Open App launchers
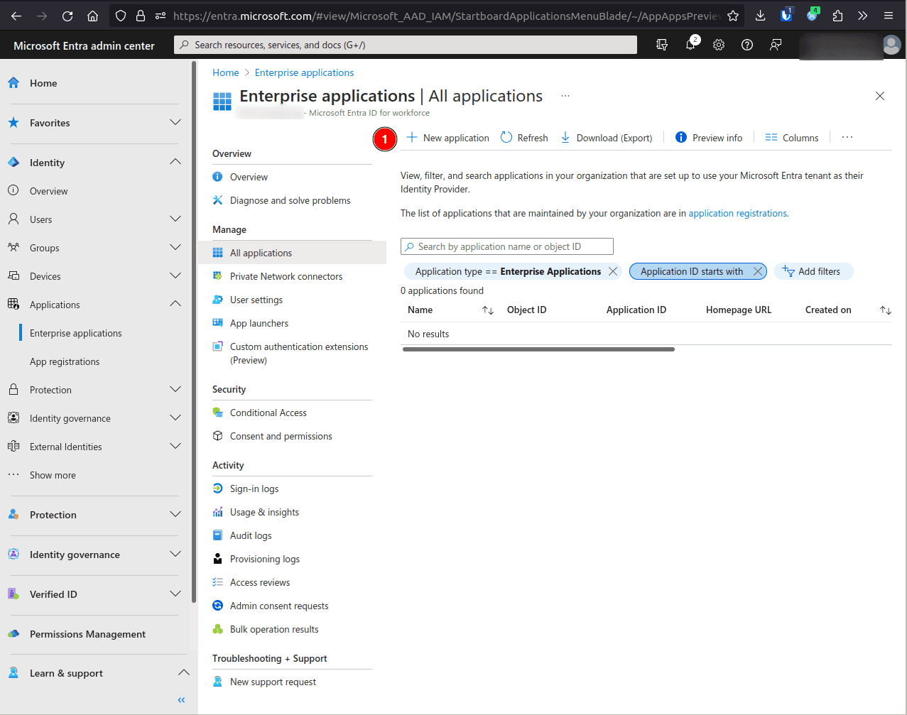Screen dimensions: 907x715 click(x=259, y=323)
